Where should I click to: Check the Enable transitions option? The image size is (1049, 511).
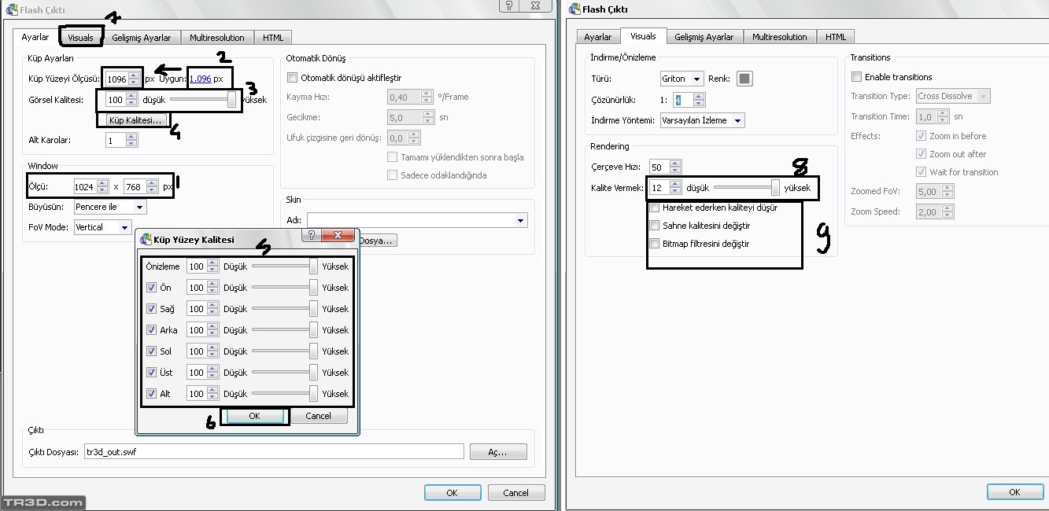click(x=856, y=77)
